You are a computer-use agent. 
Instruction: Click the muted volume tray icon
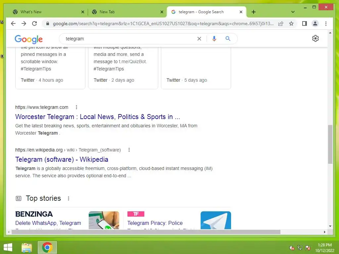(x=292, y=248)
